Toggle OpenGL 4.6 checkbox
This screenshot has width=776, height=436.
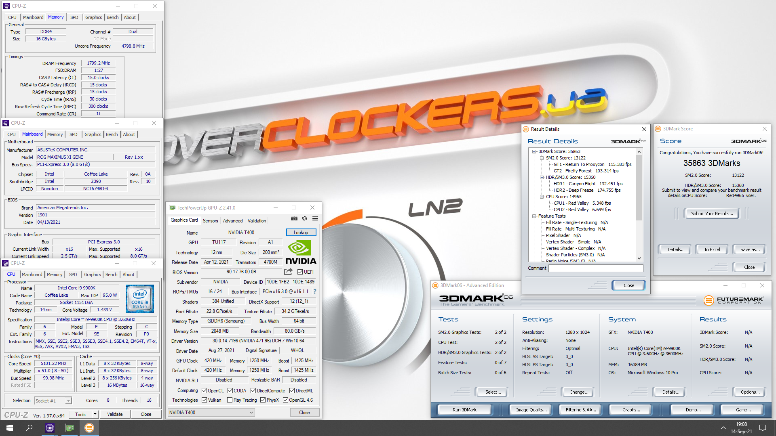285,400
